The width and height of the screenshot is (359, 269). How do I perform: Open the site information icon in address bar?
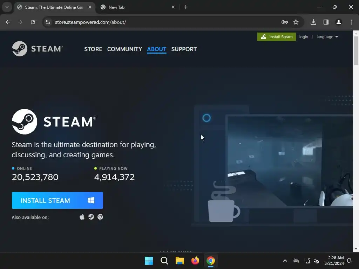click(x=48, y=22)
